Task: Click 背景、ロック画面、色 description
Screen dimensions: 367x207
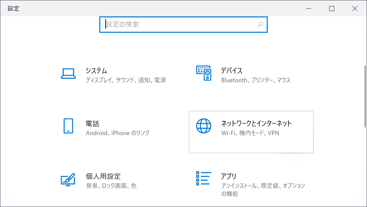Action: click(x=111, y=186)
